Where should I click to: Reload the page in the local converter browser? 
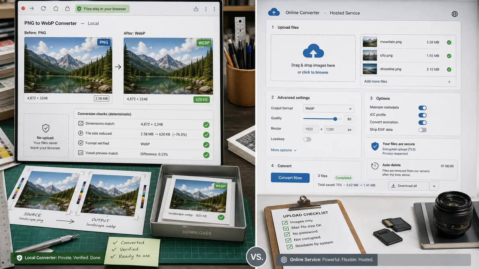pyautogui.click(x=44, y=8)
